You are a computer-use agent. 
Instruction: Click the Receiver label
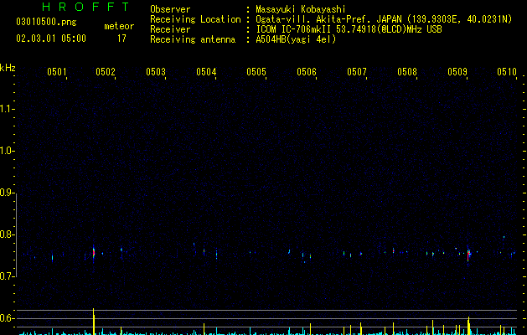point(170,29)
